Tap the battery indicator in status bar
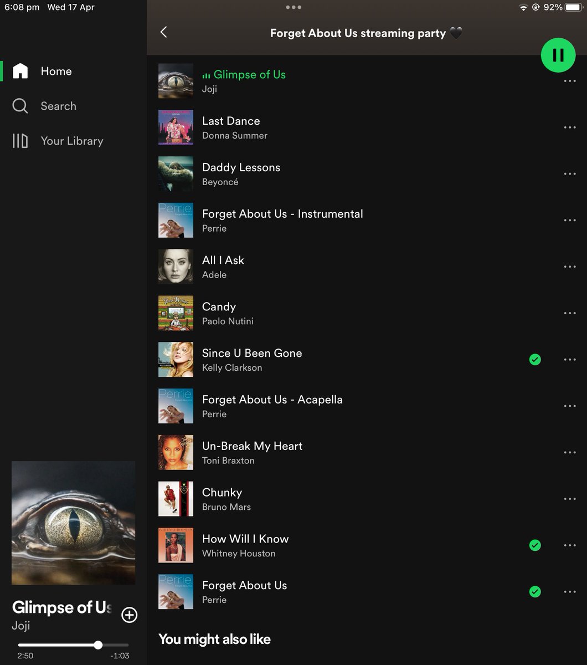 click(x=573, y=7)
